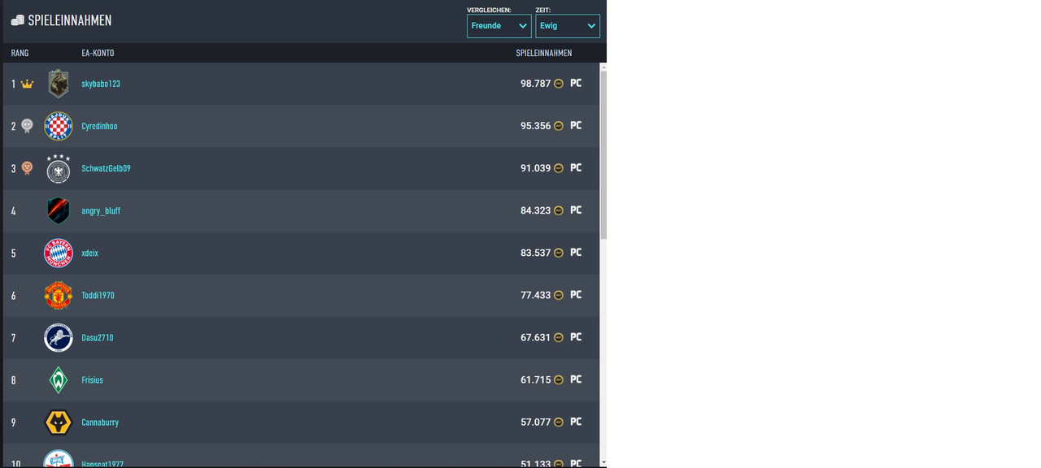Open the Zeit dropdown showing Ewig
1041x468 pixels.
(567, 26)
